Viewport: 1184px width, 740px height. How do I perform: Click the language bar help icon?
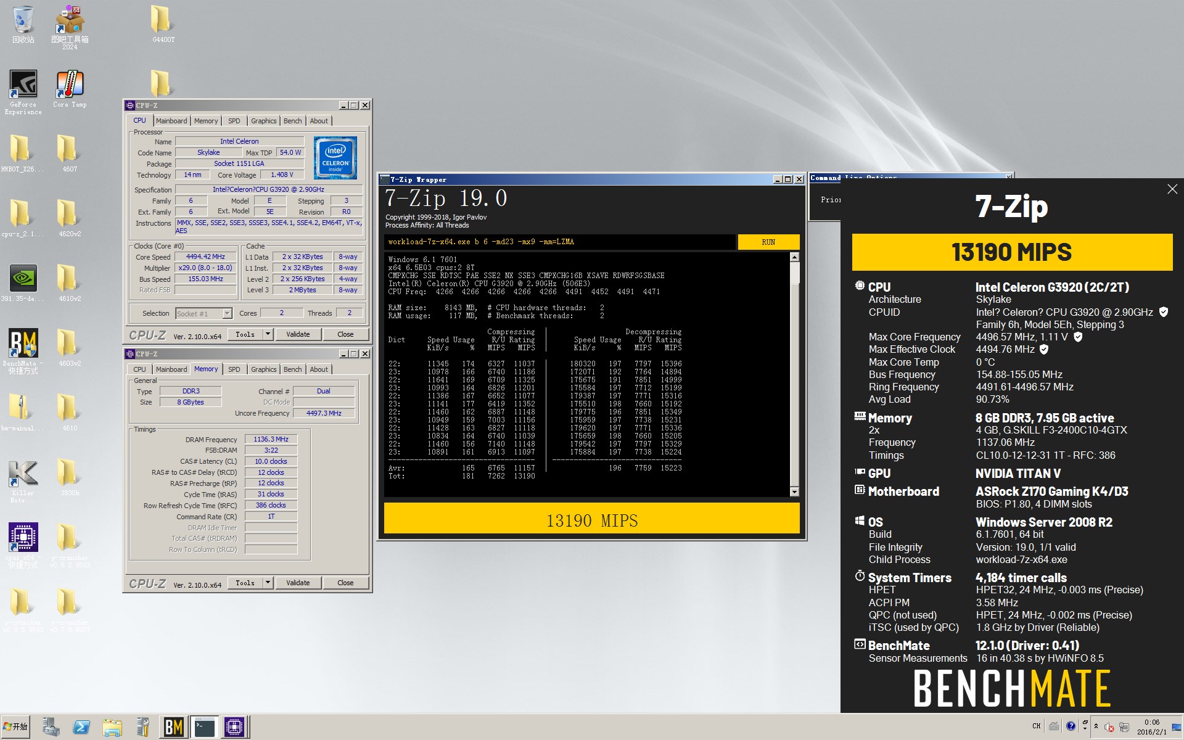click(x=1071, y=726)
